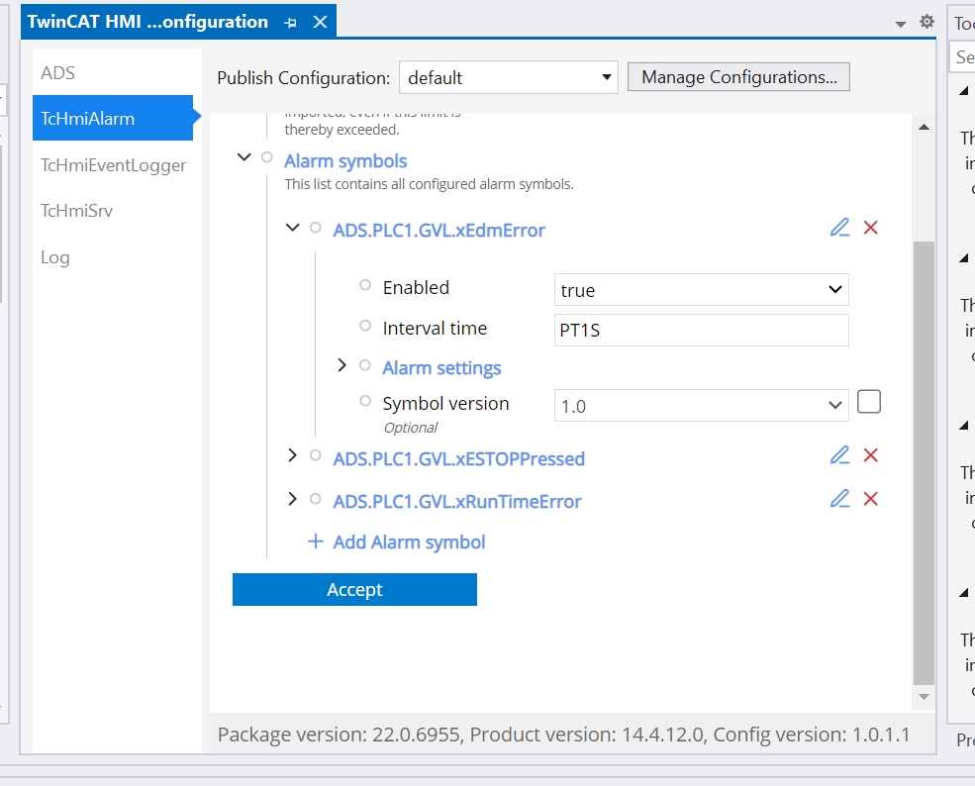
Task: Edit the xEdmError alarm symbol
Action: 839,228
